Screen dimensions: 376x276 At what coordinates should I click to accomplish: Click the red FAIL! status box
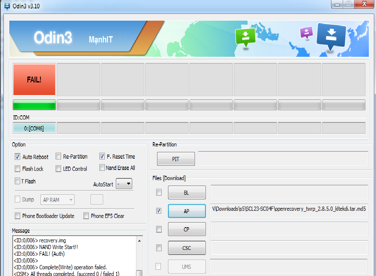click(34, 80)
